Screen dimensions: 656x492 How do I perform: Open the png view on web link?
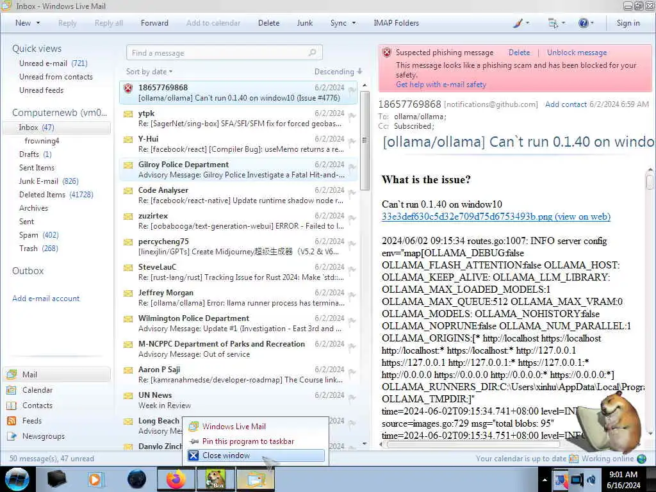click(x=496, y=217)
